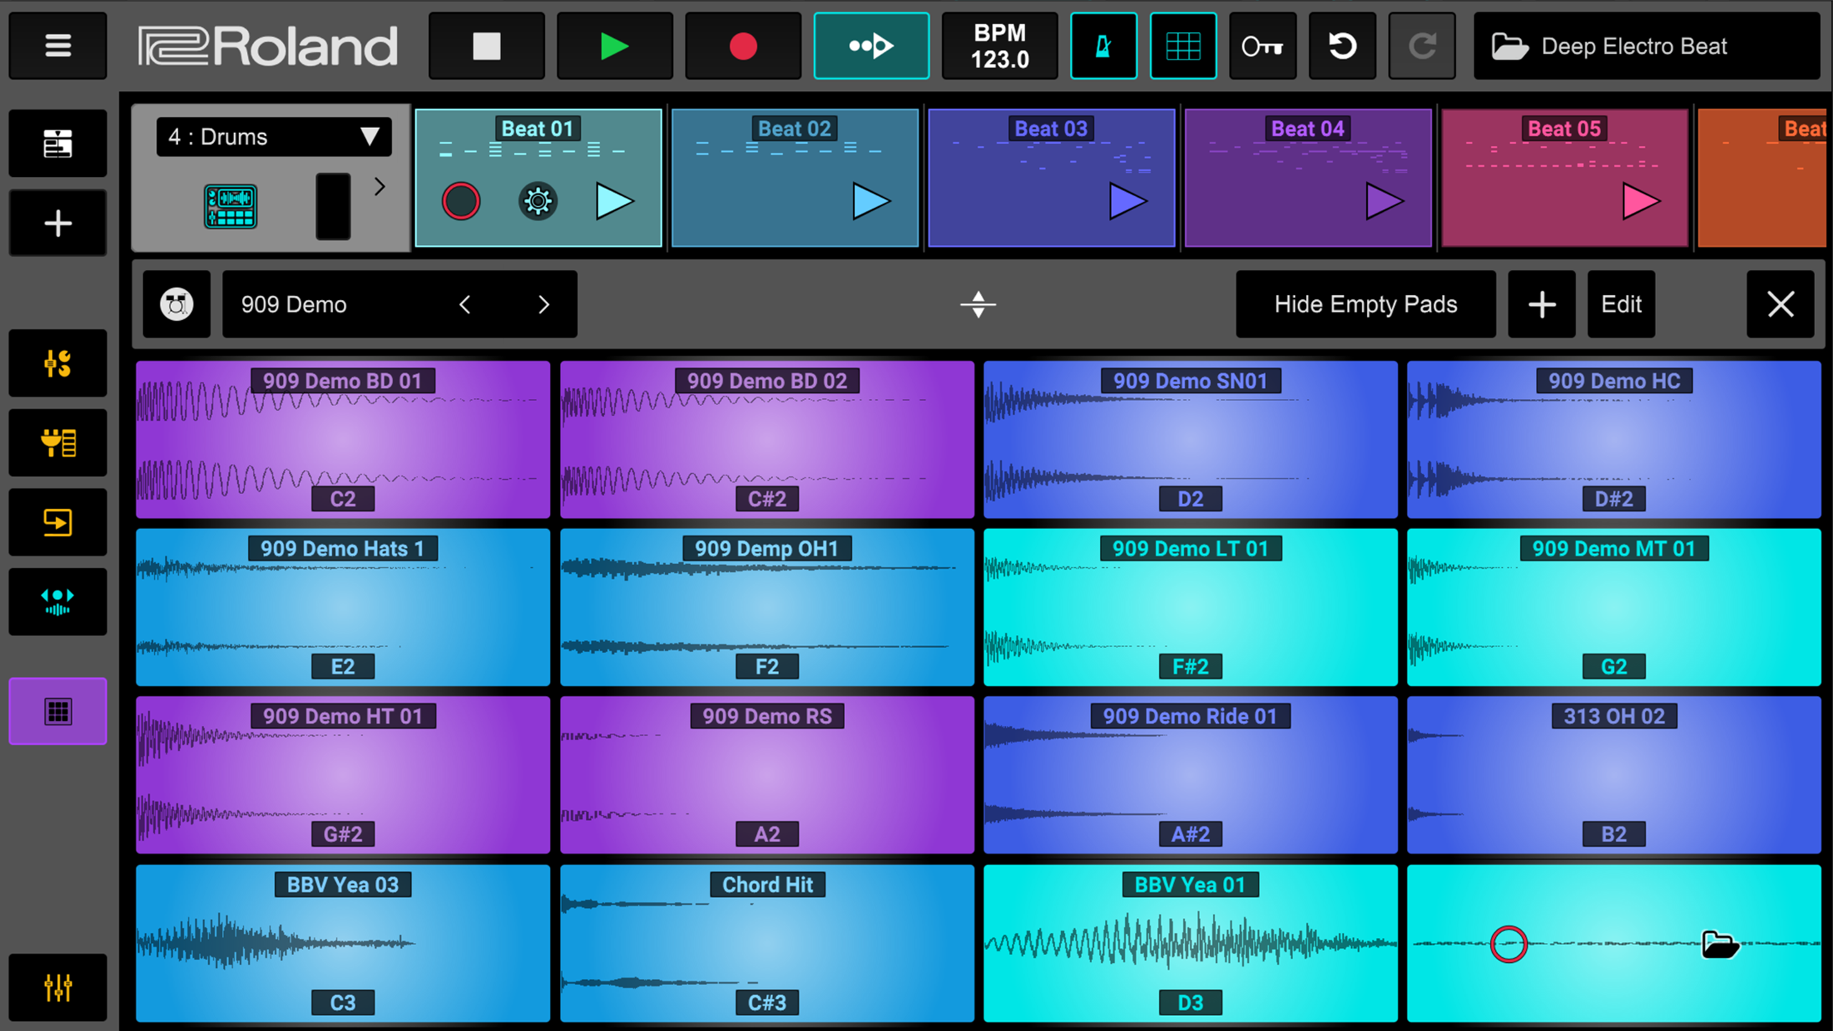Open the yellow import arrow icon
The image size is (1833, 1031).
tap(57, 522)
